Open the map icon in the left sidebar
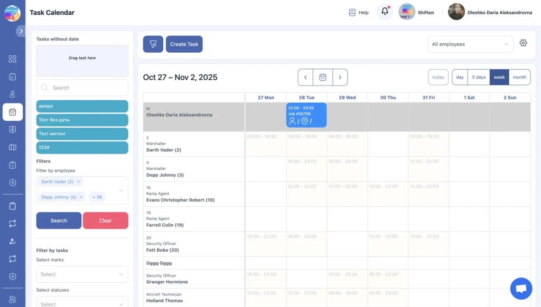Screen dimensions: 541x307 pyautogui.click(x=13, y=147)
